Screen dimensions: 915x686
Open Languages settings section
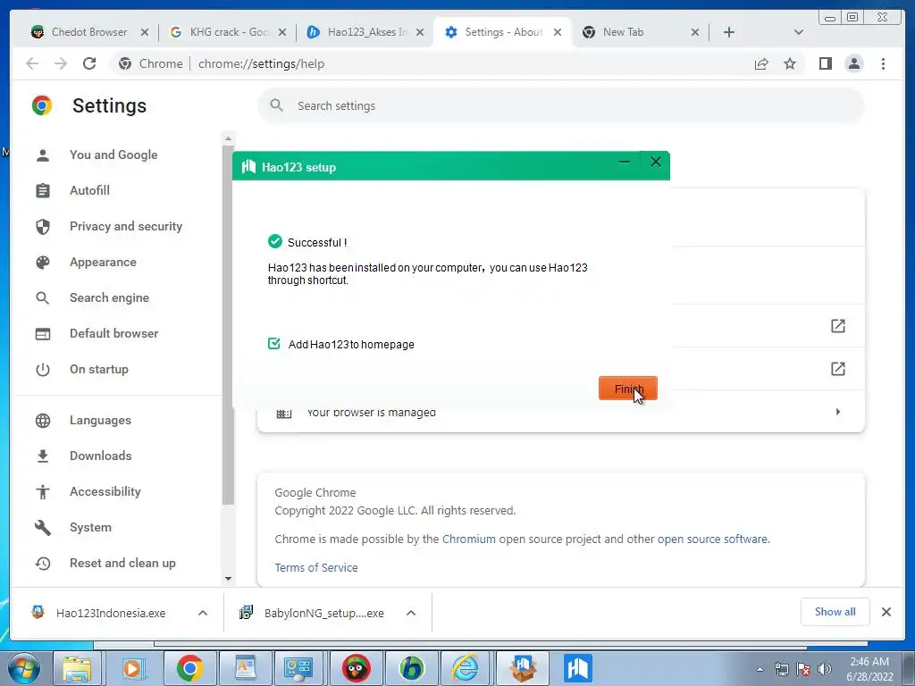click(100, 420)
